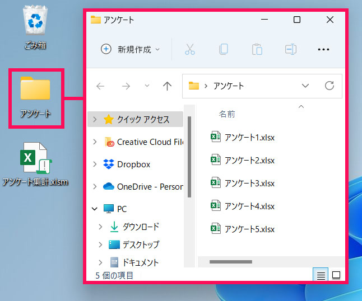Viewport: 362px width, 301px height.
Task: Open recent locations dropdown chevron
Action: point(147,86)
